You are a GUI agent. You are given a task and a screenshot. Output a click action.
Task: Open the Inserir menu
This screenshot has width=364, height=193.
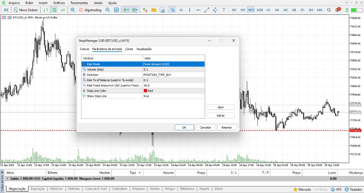[x=43, y=3]
